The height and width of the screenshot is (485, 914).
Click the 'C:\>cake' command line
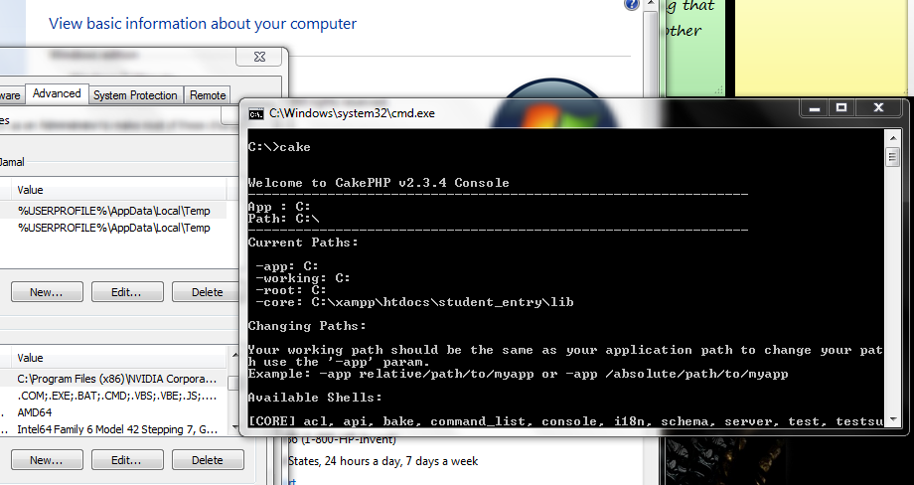279,147
